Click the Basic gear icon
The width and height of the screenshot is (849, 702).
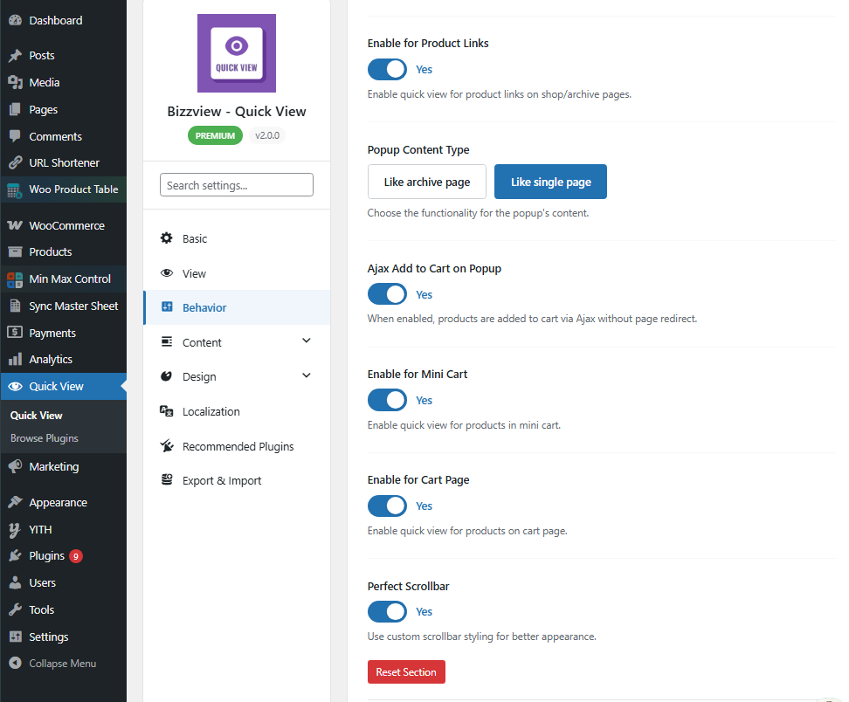coord(167,238)
